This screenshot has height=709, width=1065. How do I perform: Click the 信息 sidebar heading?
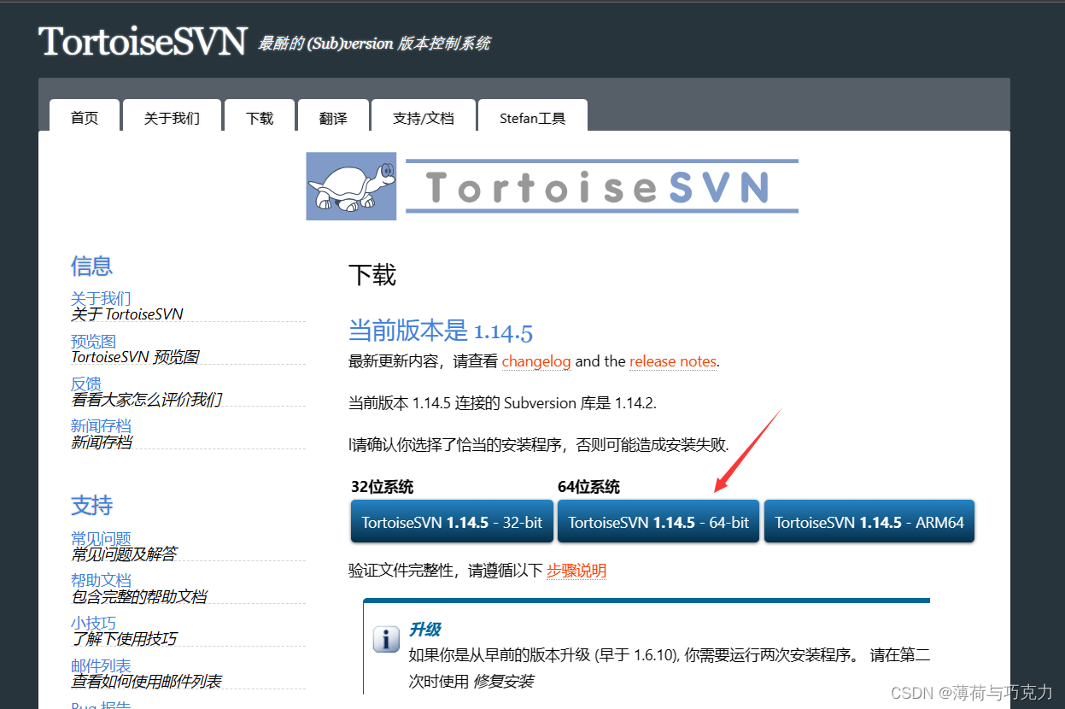tap(91, 266)
